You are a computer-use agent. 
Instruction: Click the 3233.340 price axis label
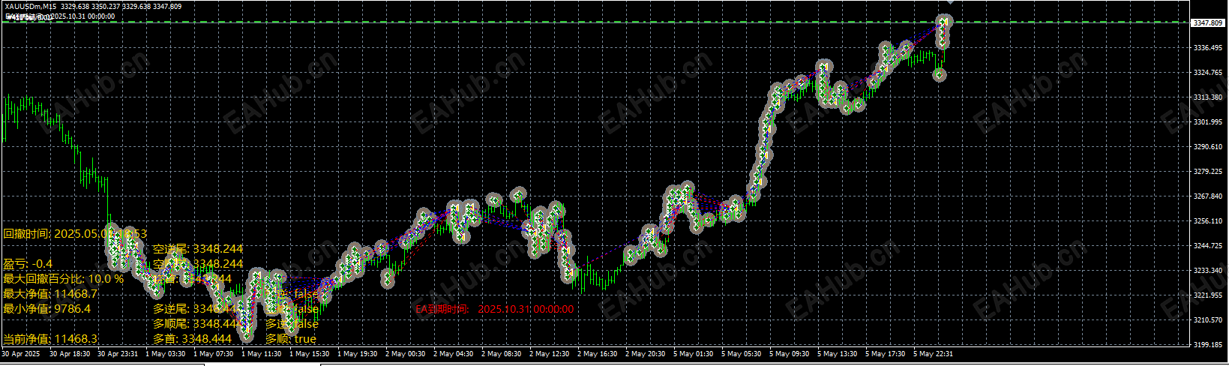pos(1207,271)
